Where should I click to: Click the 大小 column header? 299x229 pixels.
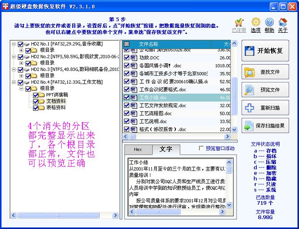[x=221, y=44]
